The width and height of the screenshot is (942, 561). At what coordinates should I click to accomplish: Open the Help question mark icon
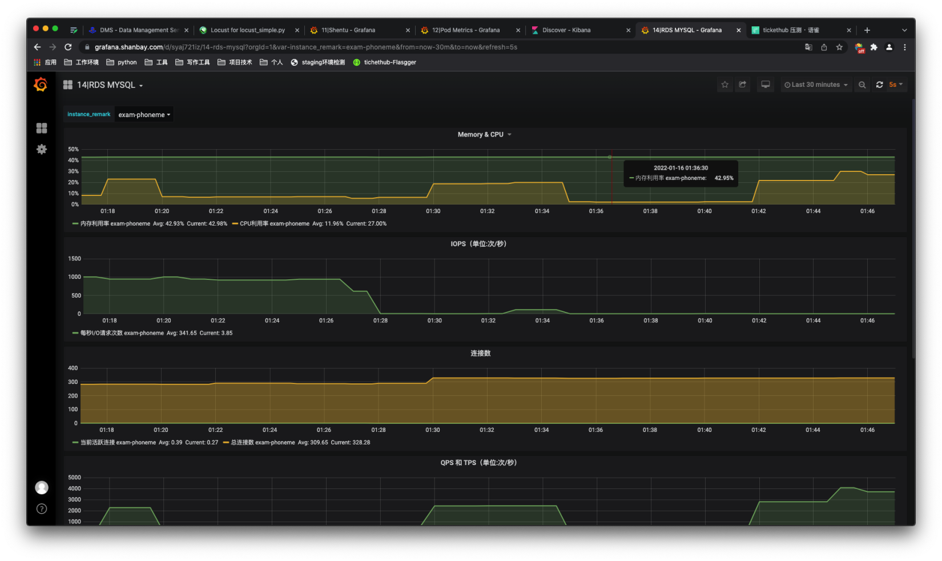[x=42, y=508]
